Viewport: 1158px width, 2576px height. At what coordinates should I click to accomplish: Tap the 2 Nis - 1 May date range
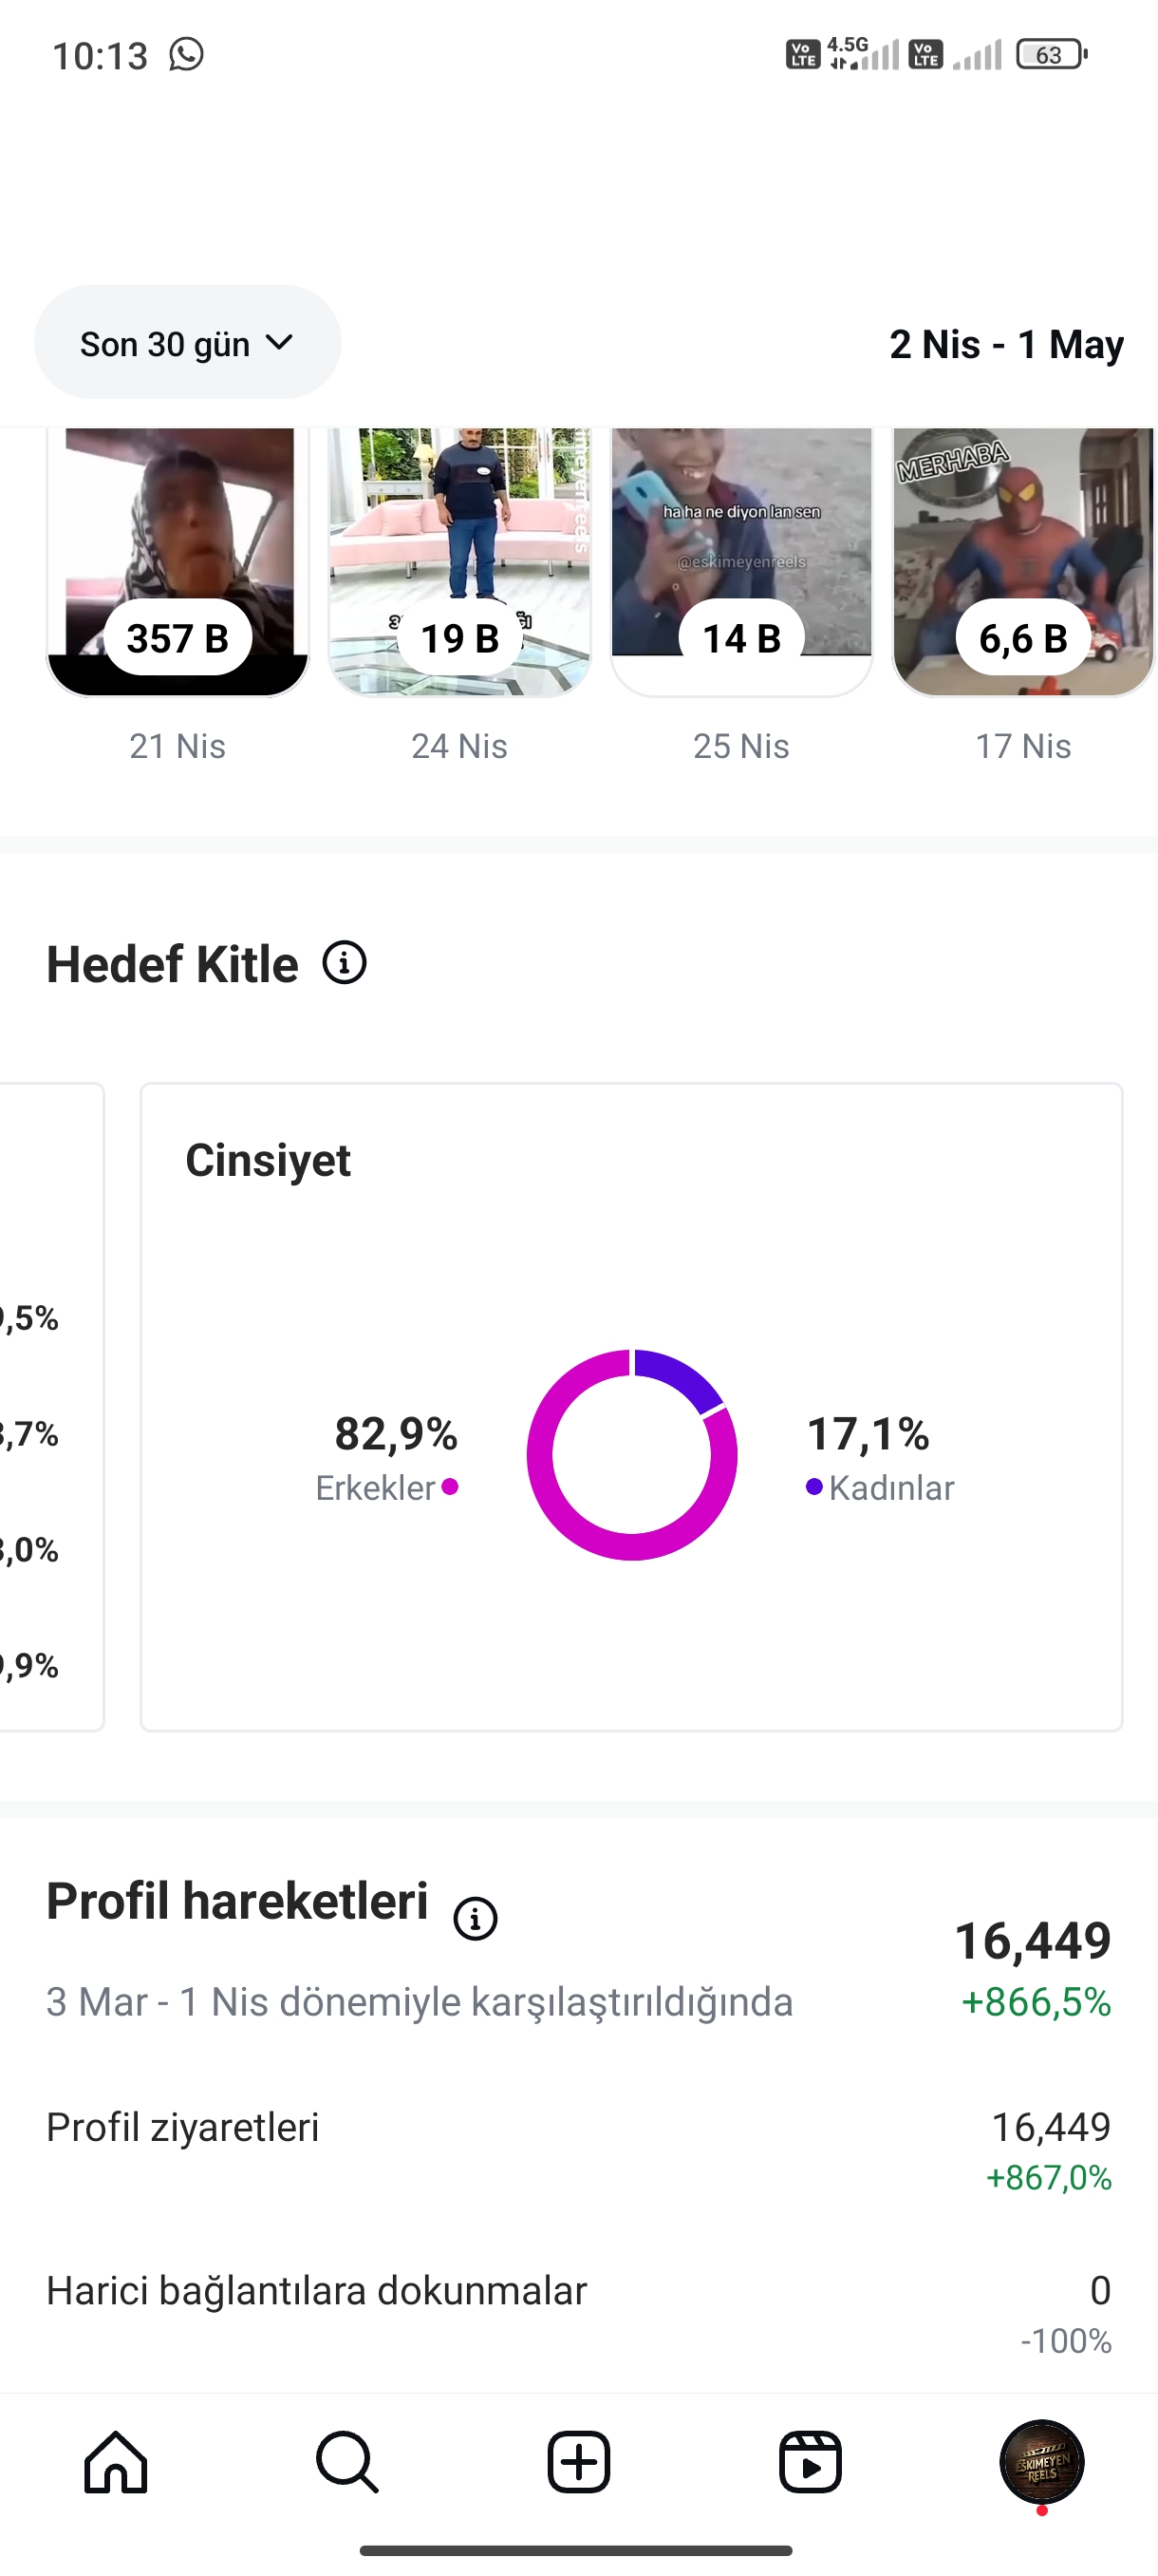[x=1006, y=344]
